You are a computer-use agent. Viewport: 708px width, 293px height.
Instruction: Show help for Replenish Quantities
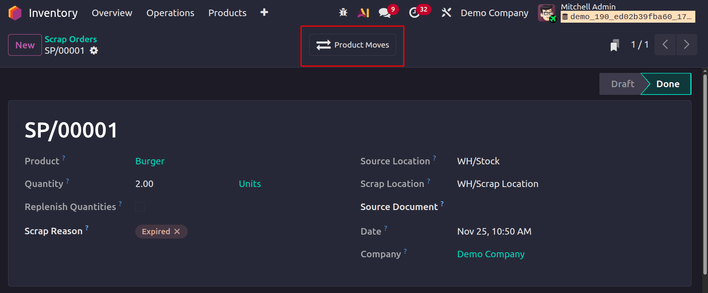click(120, 204)
